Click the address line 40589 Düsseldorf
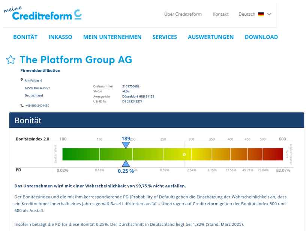306x231 pixels. (x=37, y=88)
